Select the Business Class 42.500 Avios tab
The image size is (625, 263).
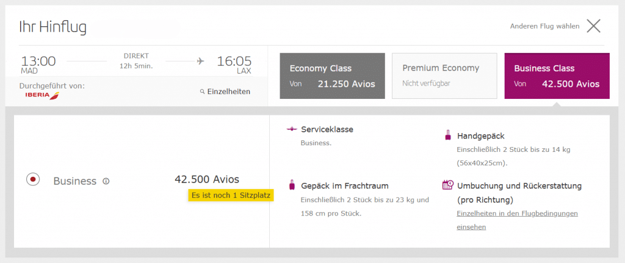(557, 76)
